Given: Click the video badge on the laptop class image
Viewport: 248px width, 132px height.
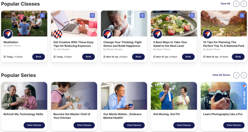Looking at the screenshot, I should pyautogui.click(x=92, y=15).
